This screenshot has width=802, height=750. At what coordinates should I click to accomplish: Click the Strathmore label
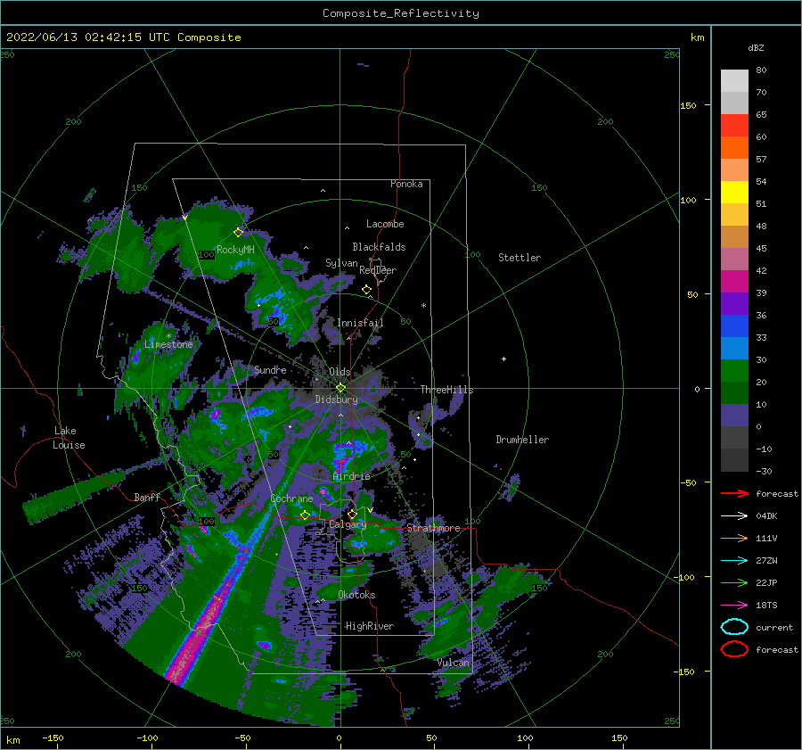coord(433,528)
